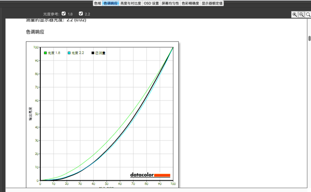Click the 输出亮度 y-axis label
Viewport: 311px width, 192px height.
(x=30, y=114)
